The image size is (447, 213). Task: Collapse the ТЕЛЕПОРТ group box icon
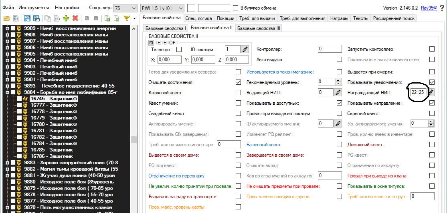[x=151, y=43]
